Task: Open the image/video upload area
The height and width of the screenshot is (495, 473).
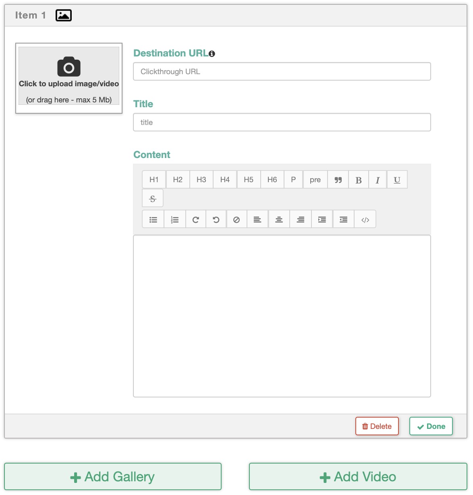Action: coord(69,76)
